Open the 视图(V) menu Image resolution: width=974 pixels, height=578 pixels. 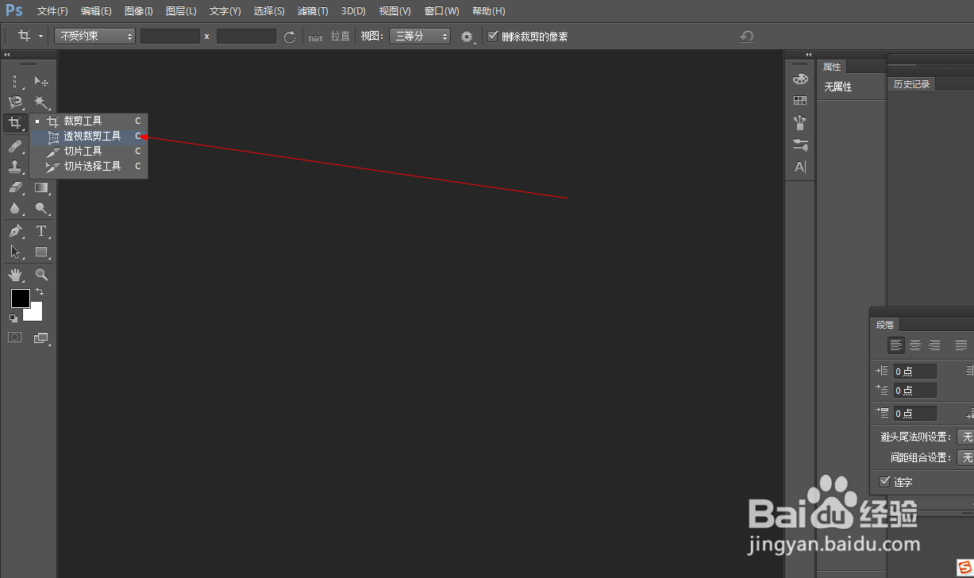pyautogui.click(x=395, y=11)
